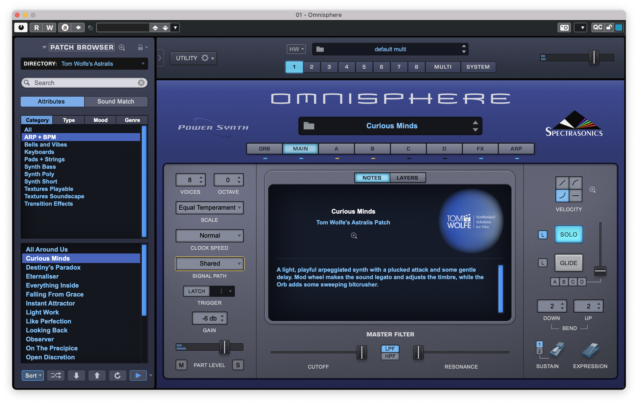Enable Read automation R button
638x404 pixels.
tap(36, 27)
